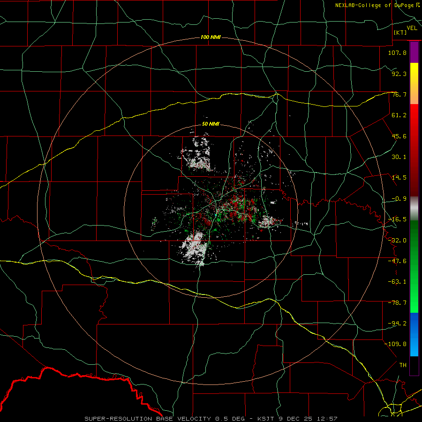The width and height of the screenshot is (422, 422).
Task: Click the red segment of velocity color bar
Action: coord(414,150)
